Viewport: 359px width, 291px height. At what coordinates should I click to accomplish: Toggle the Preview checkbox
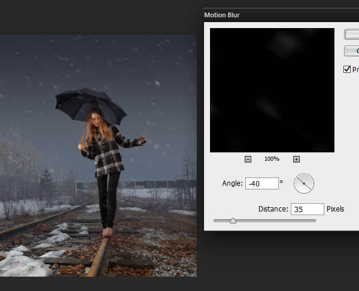[x=347, y=70]
